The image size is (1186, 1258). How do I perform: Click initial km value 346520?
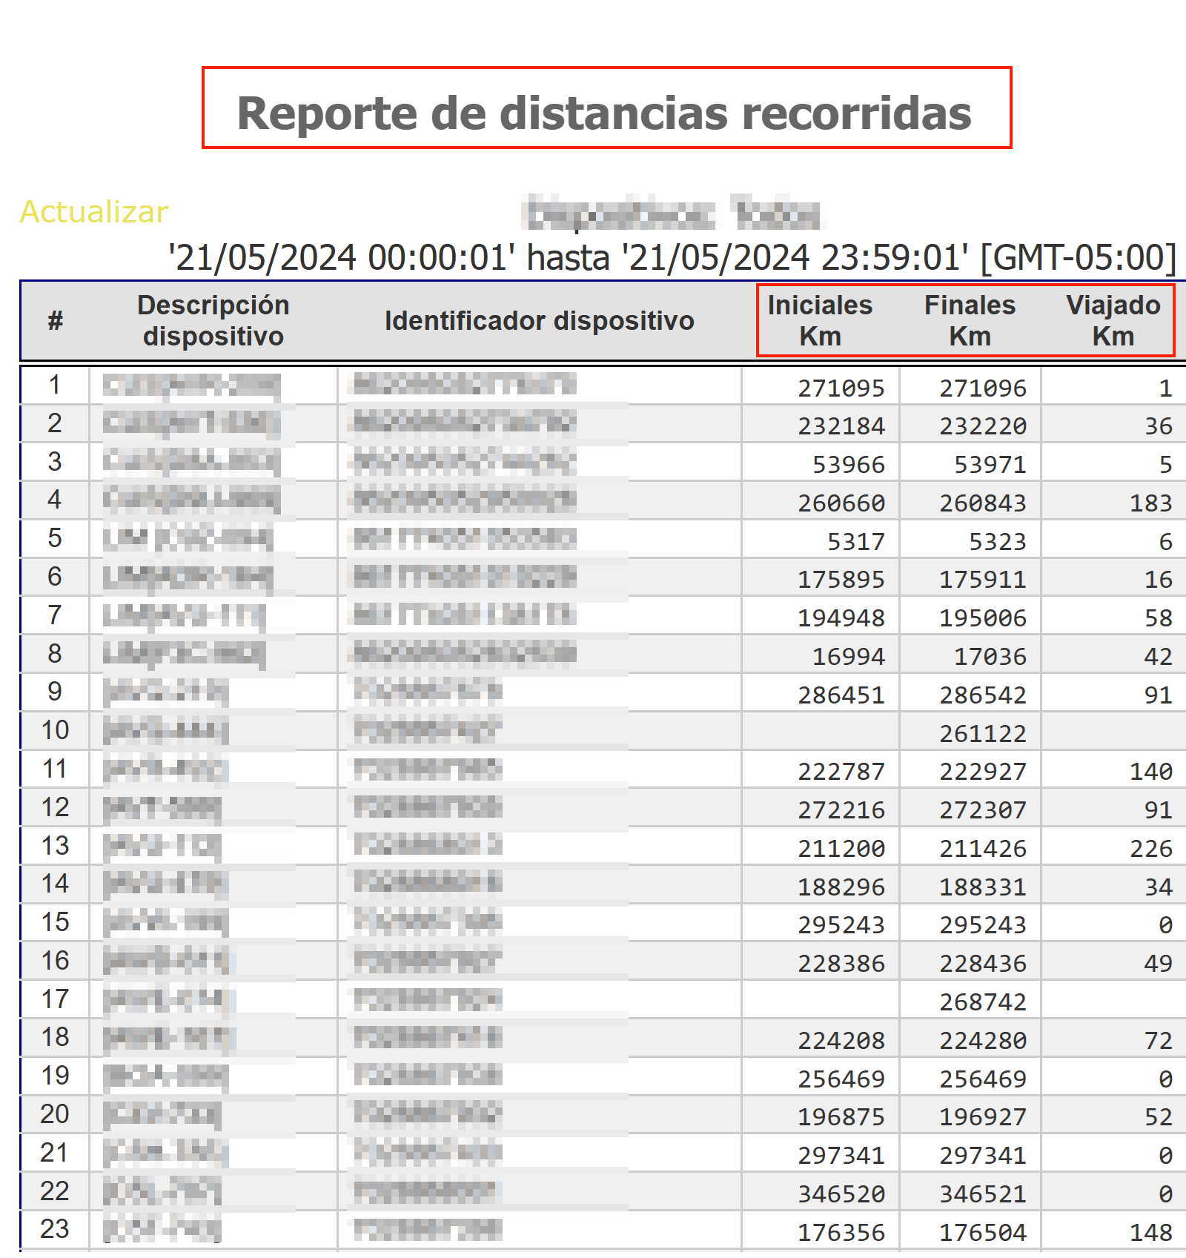pyautogui.click(x=841, y=1194)
